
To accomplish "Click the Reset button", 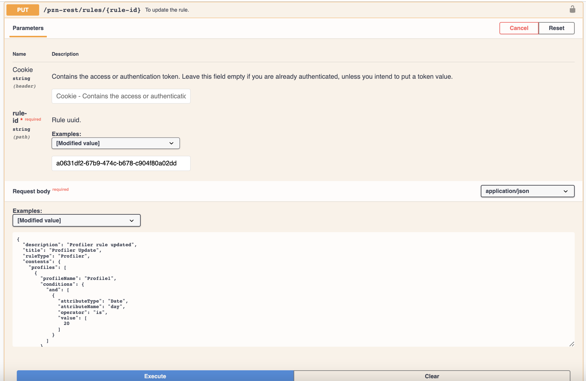I will click(556, 28).
